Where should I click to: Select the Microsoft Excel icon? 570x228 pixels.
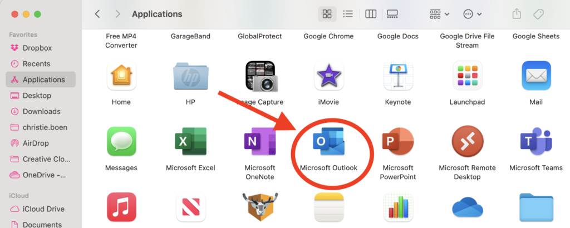click(190, 142)
